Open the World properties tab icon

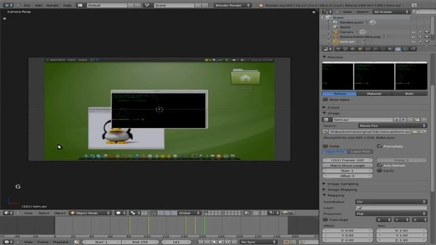pos(353,49)
